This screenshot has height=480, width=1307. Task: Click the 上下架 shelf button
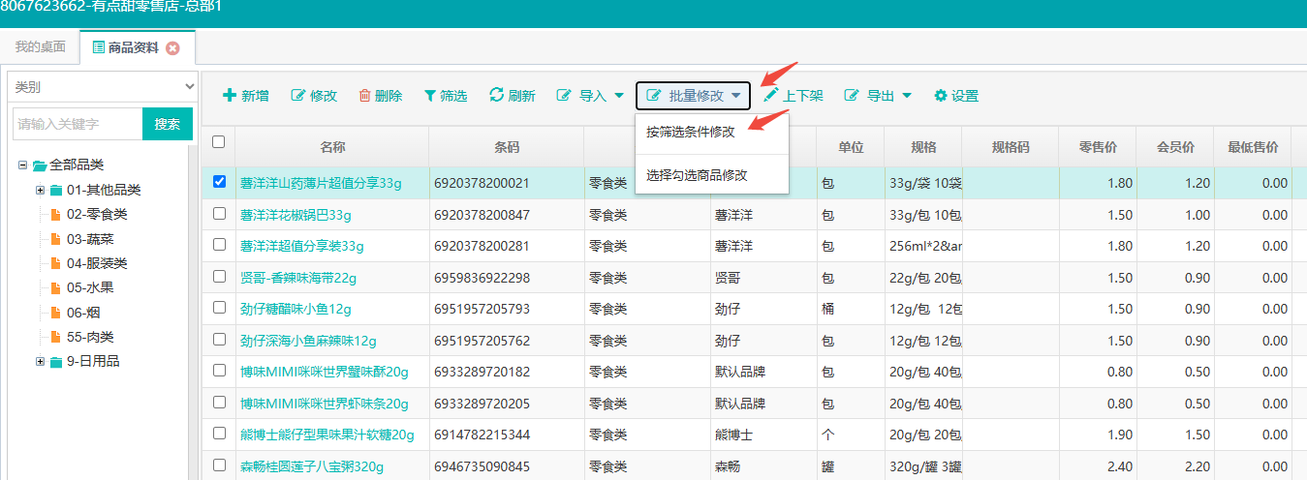[794, 96]
